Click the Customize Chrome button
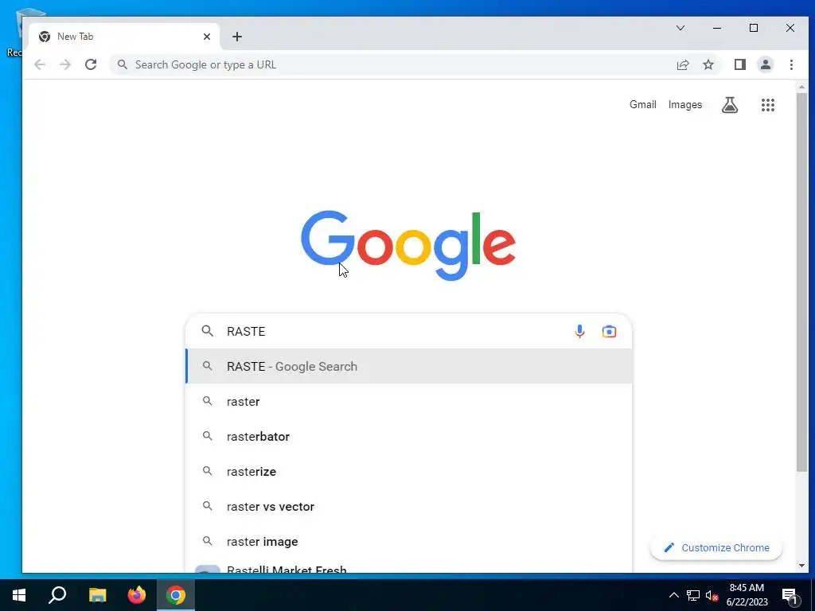This screenshot has width=815, height=611. click(716, 547)
